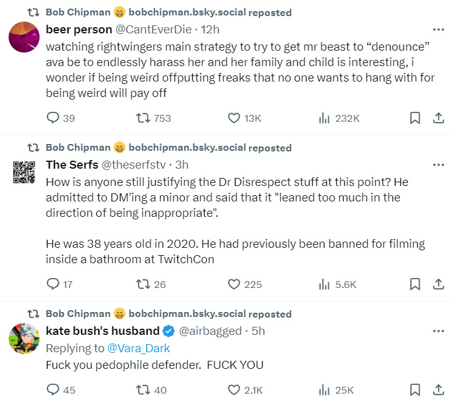Reply to The Serfs post

tap(53, 284)
